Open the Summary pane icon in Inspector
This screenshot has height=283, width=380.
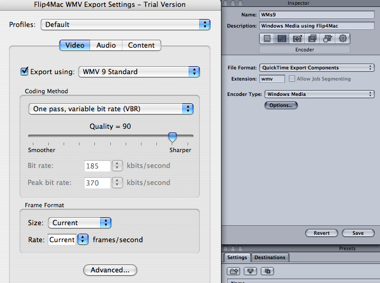coord(267,39)
